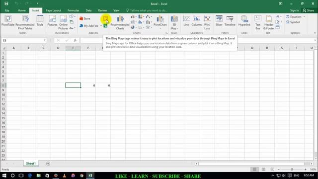Open the Screenshot dropdown
Image resolution: width=318 pixels, height=179 pixels.
click(72, 28)
